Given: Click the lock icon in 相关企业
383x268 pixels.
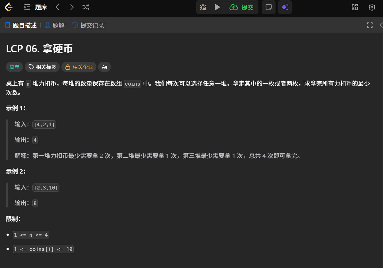Looking at the screenshot, I should 68,67.
